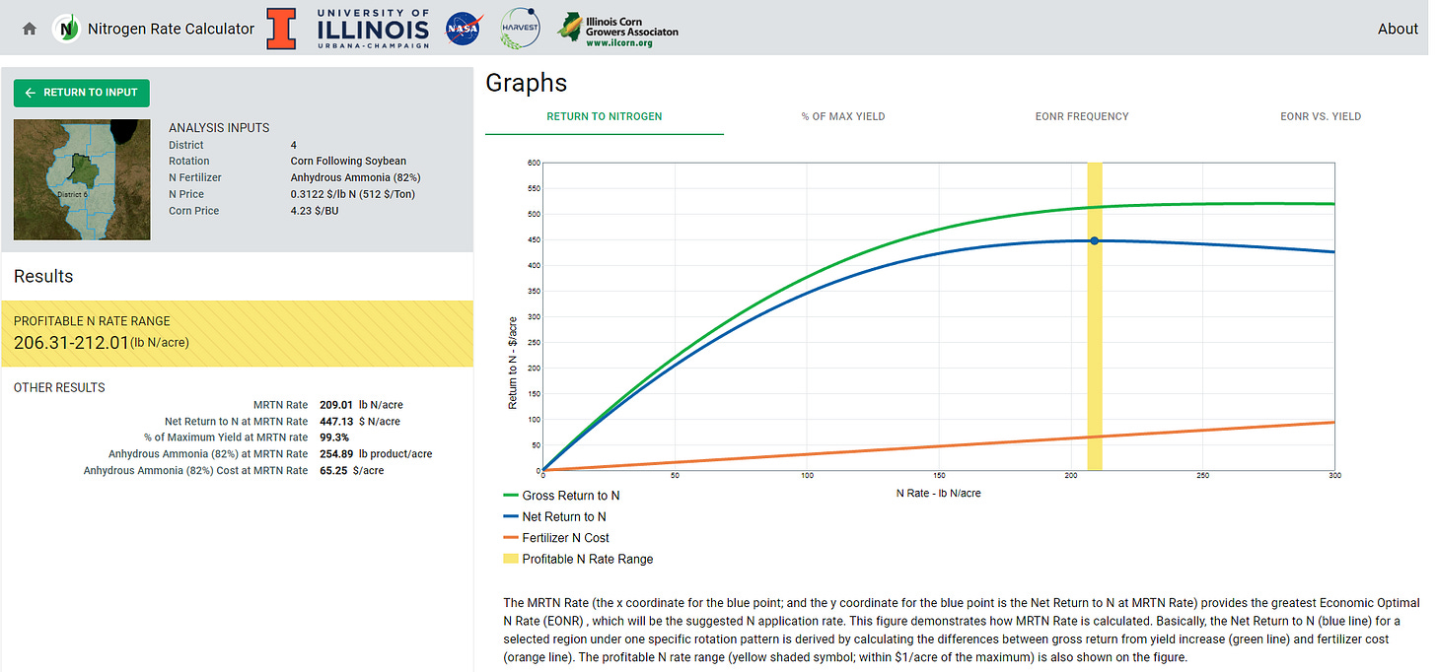The image size is (1436, 672).
Task: Click the Graphs heading
Action: [x=527, y=84]
